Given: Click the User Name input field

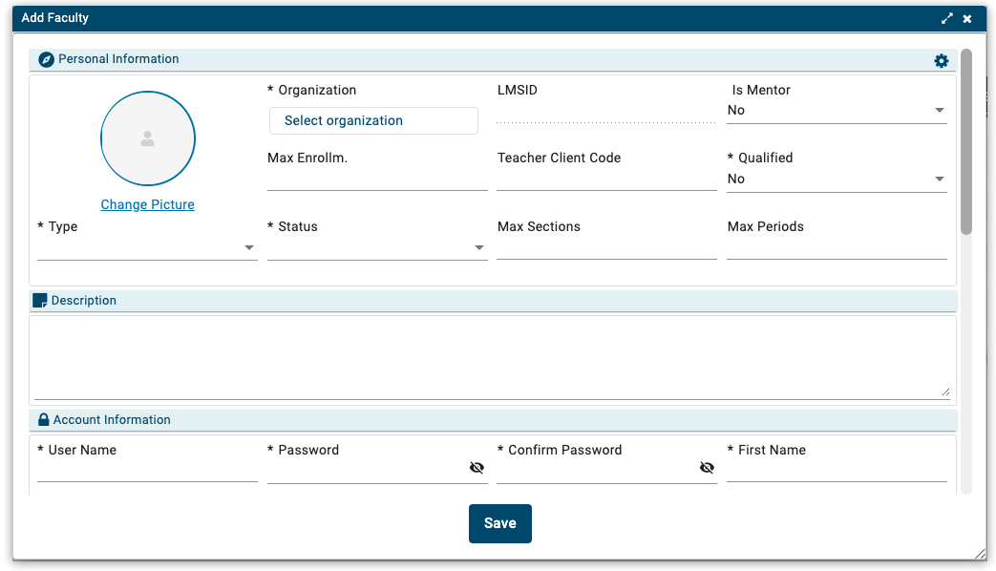Looking at the screenshot, I should (x=147, y=471).
